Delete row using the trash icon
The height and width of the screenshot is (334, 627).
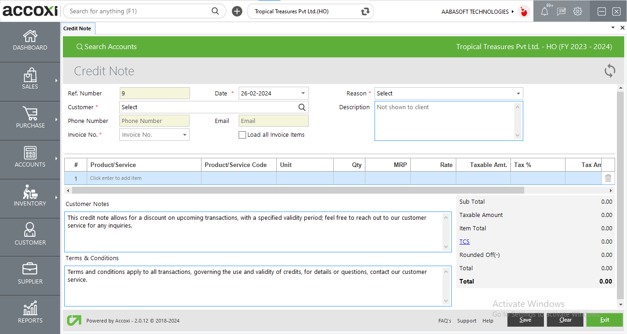click(x=608, y=178)
